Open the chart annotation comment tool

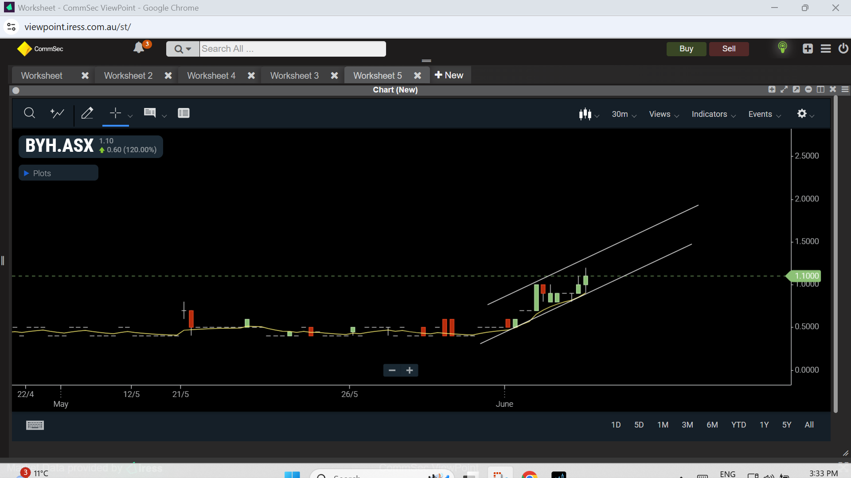150,113
